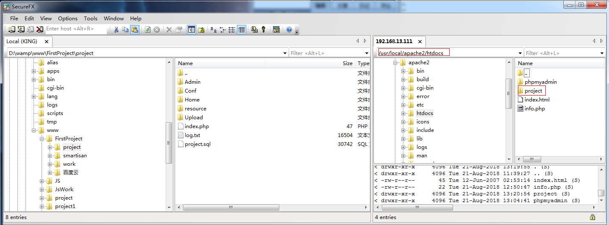This screenshot has width=609, height=225.
Task: Click the key icon in toolbar
Action: [264, 30]
